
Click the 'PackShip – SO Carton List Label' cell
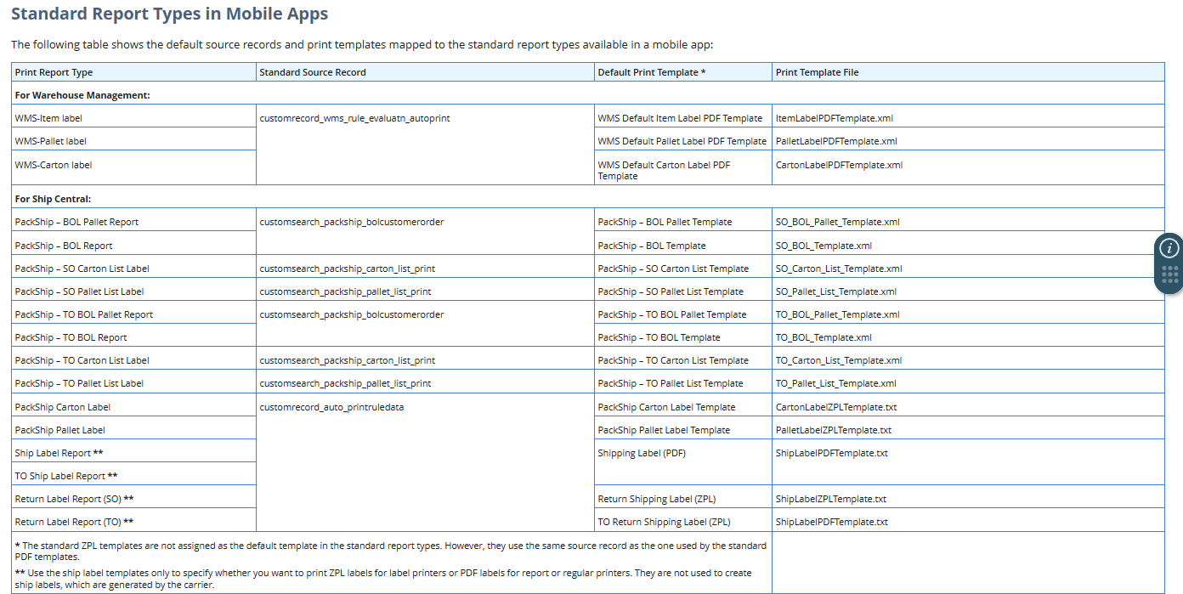82,269
